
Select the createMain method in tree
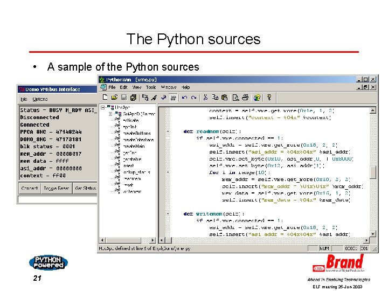tap(134, 146)
